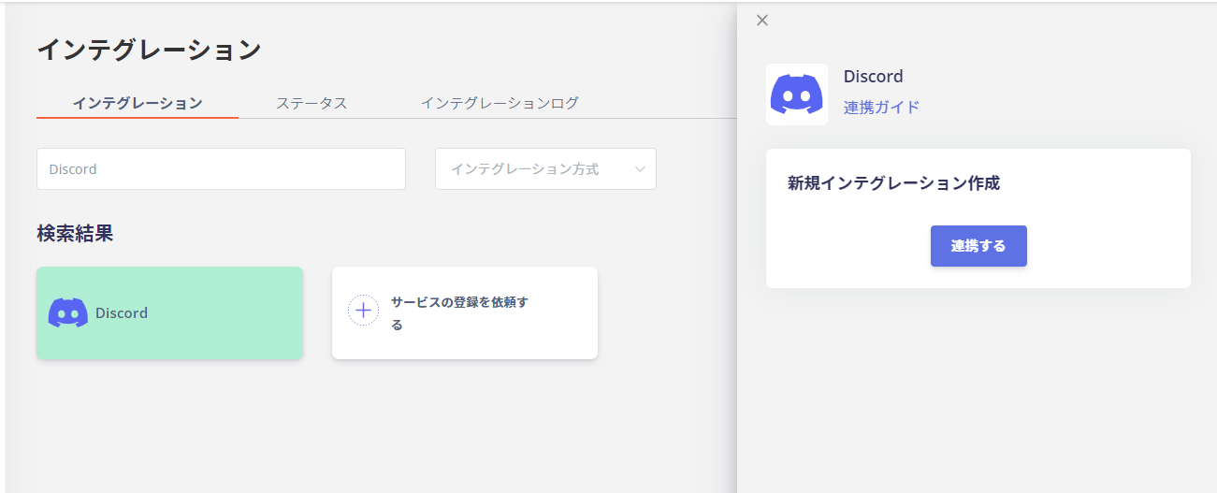Select the Discord result card
Viewport: 1217px width, 493px height.
(x=169, y=312)
